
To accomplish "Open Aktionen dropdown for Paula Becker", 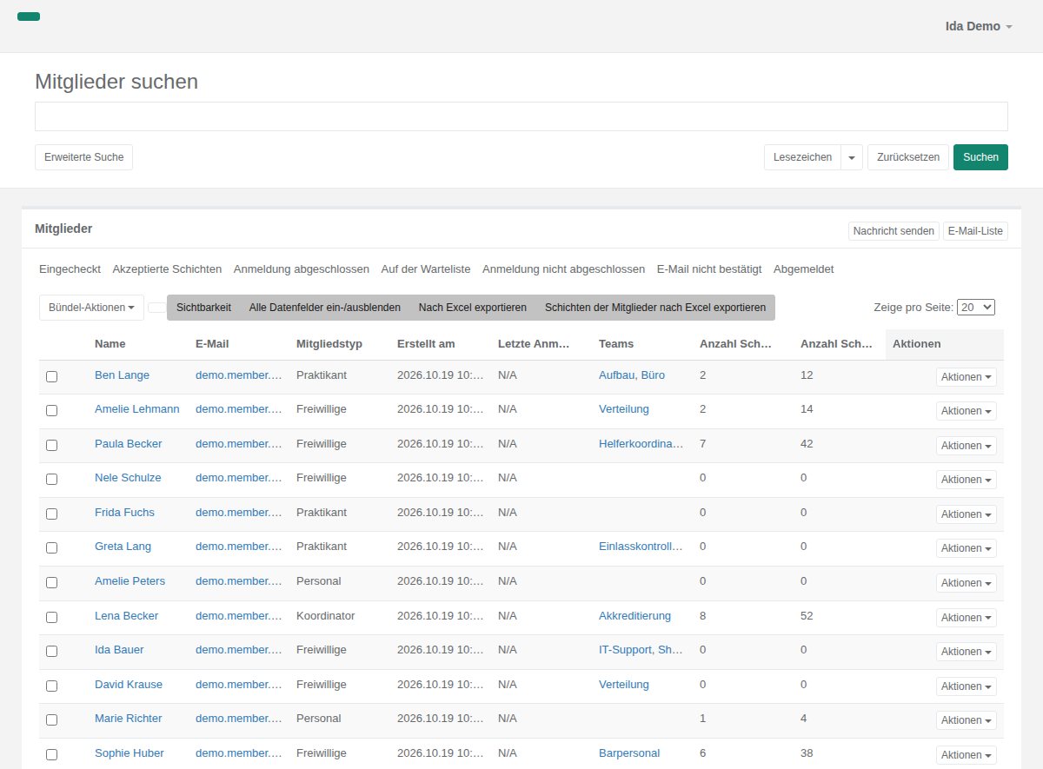I will pyautogui.click(x=967, y=446).
